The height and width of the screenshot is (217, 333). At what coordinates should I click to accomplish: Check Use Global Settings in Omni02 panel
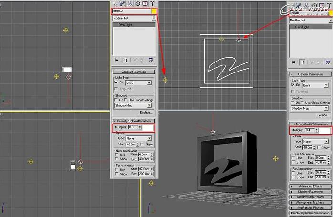tap(126, 100)
